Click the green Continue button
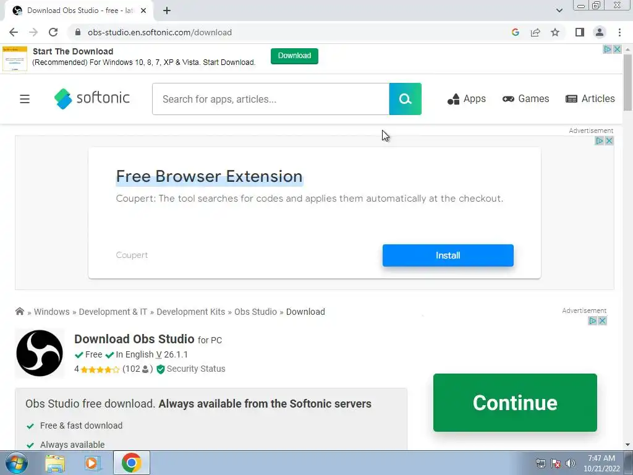This screenshot has height=475, width=633. pos(515,403)
